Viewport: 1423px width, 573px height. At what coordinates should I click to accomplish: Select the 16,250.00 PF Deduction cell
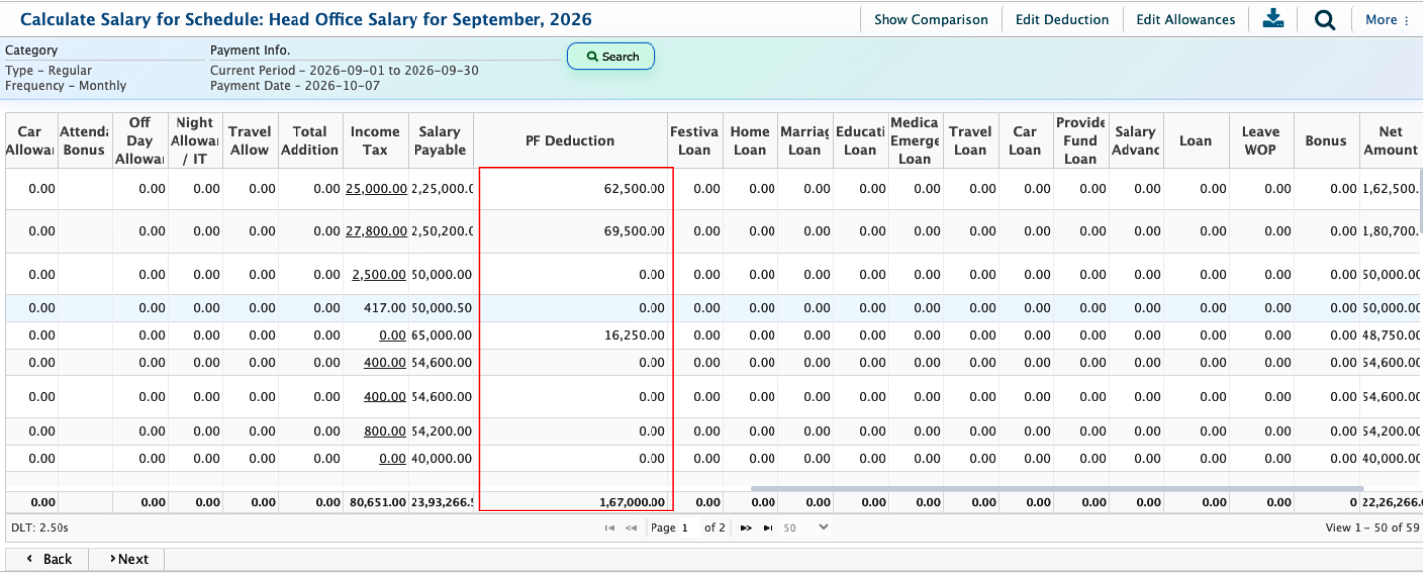click(x=570, y=335)
